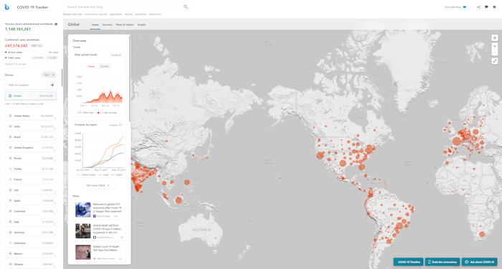The width and height of the screenshot is (502, 269).
Task: Toggle New cases legend item
Action: (x=85, y=113)
